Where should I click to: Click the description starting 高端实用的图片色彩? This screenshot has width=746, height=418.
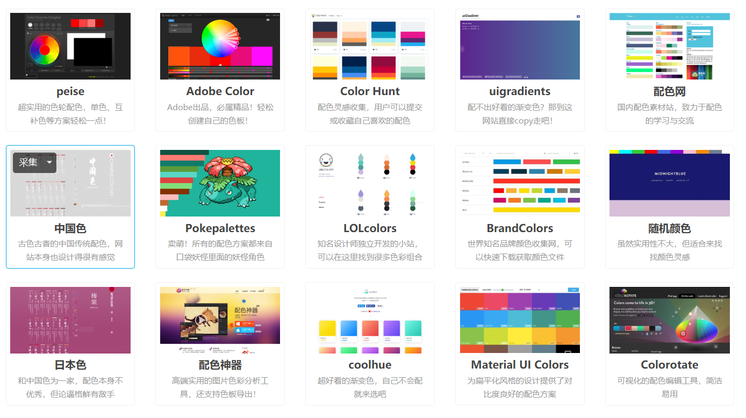pyautogui.click(x=220, y=387)
